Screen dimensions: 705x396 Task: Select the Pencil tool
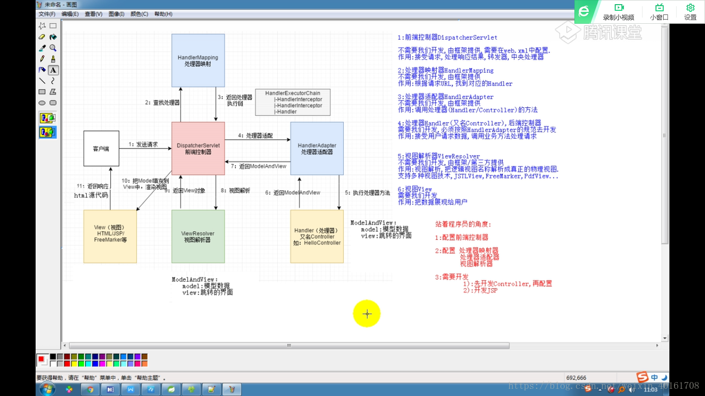[x=42, y=59]
